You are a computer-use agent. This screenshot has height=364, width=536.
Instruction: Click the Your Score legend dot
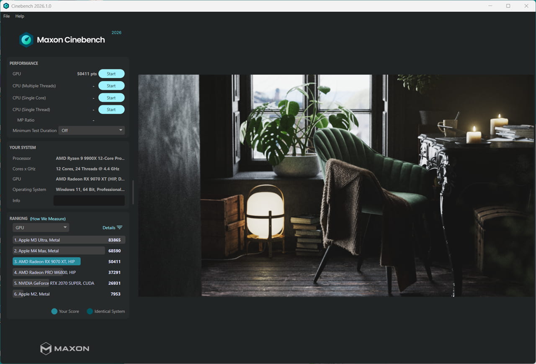pyautogui.click(x=54, y=311)
